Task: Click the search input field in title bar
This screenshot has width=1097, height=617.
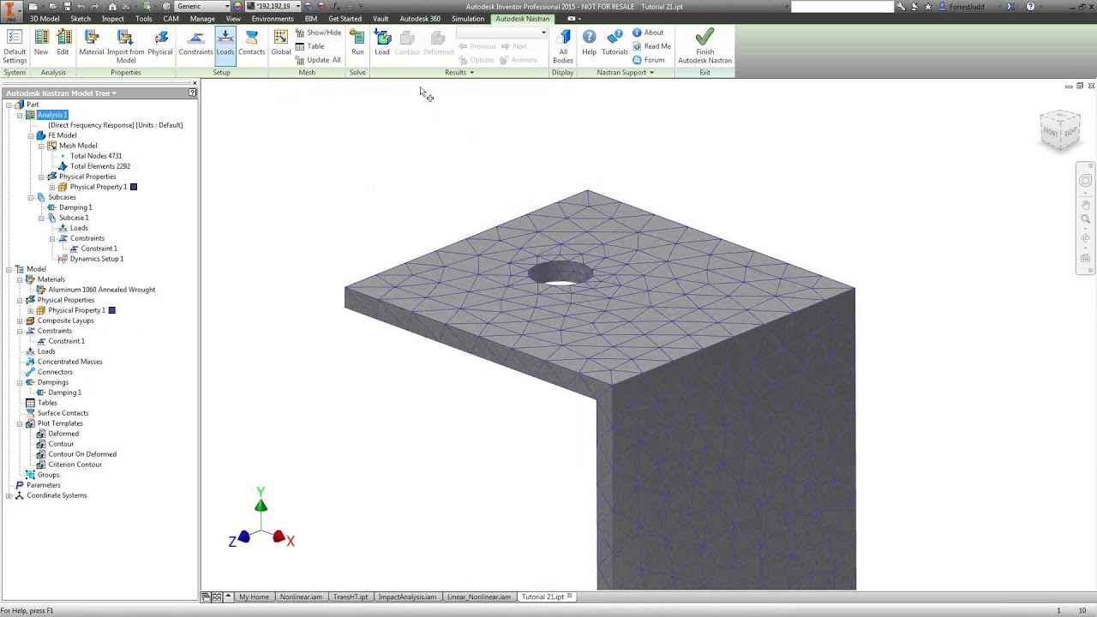Action: 842,7
